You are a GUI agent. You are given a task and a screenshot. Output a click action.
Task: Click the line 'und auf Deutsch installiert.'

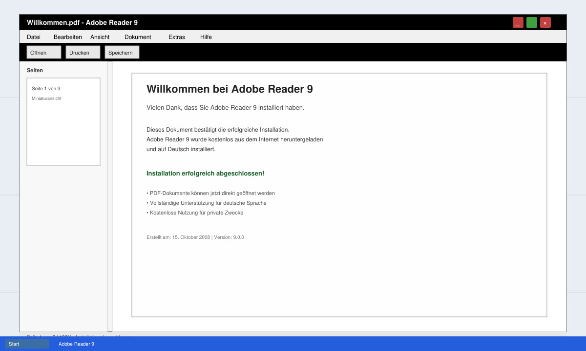(x=181, y=149)
